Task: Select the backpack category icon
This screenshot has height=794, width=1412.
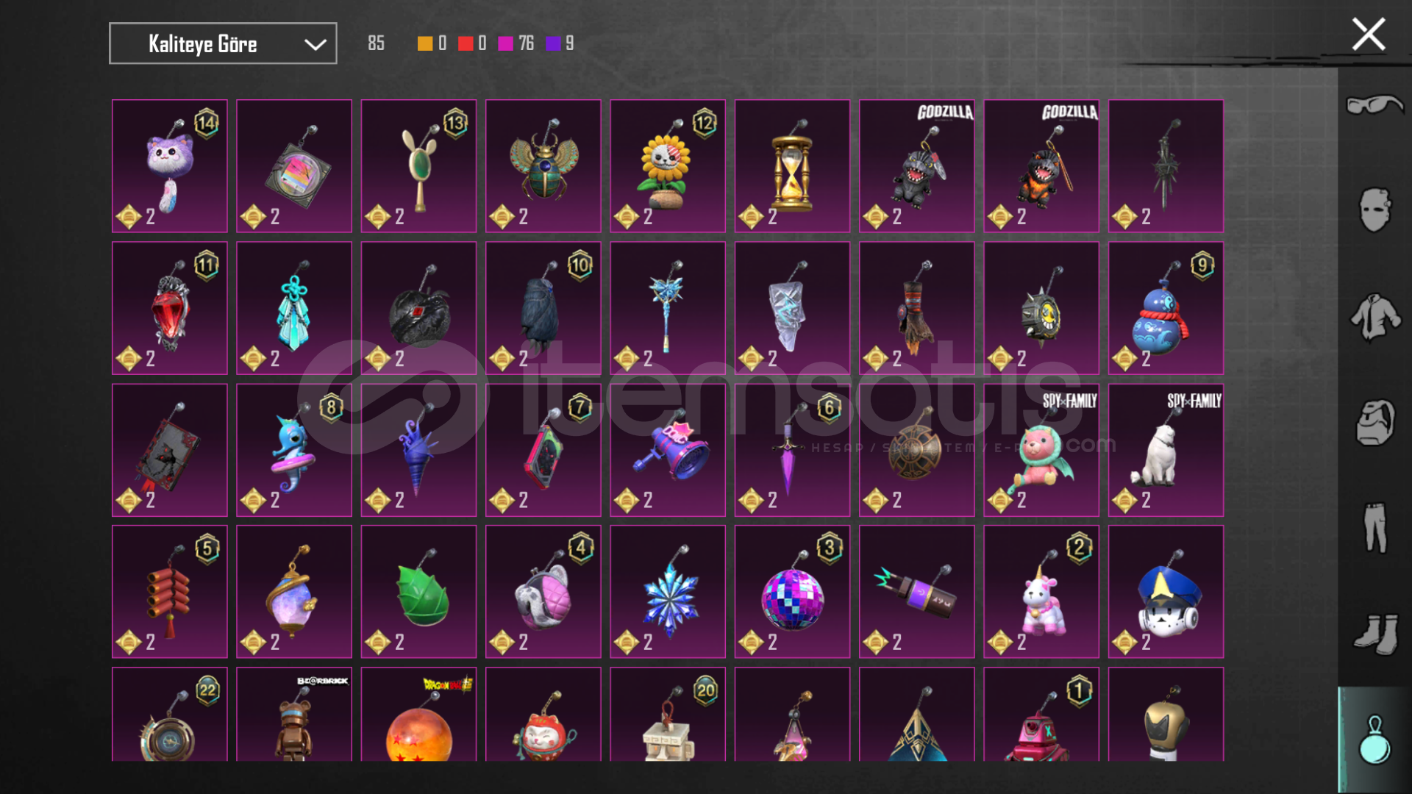Action: [x=1374, y=423]
